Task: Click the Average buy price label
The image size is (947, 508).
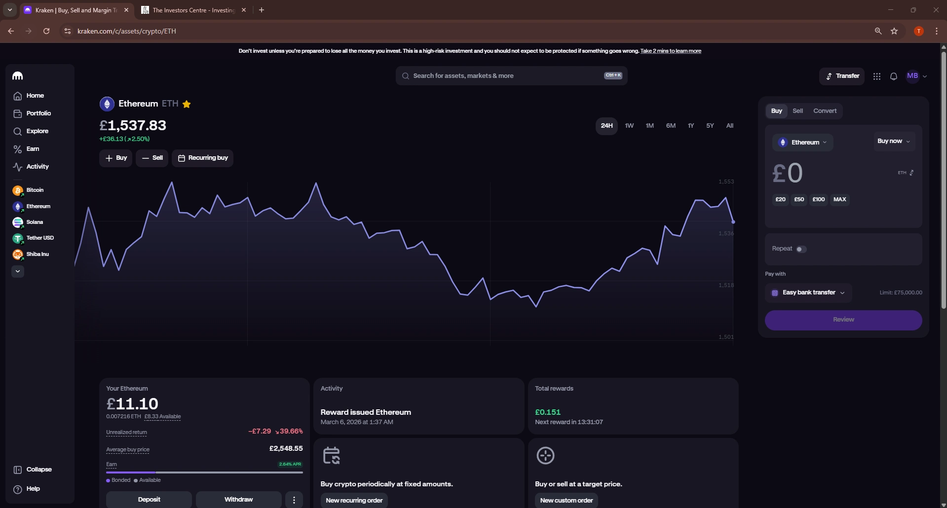Action: pyautogui.click(x=128, y=450)
